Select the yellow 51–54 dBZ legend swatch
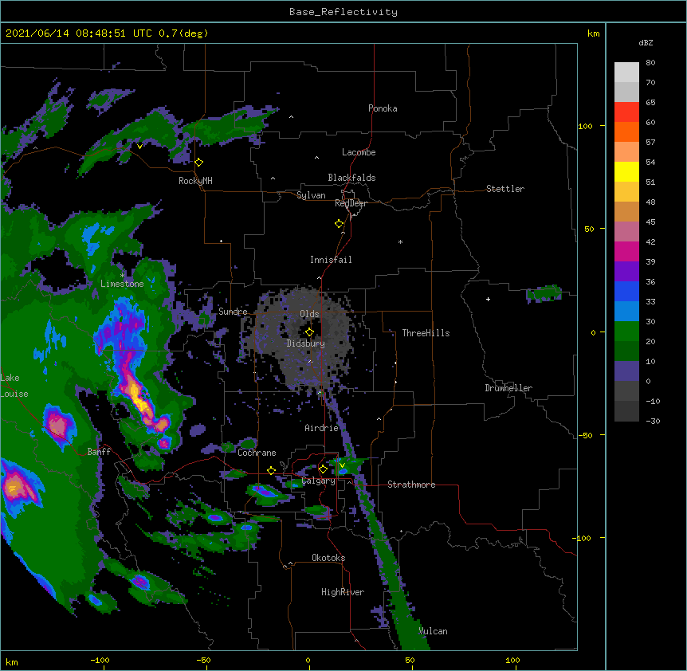Screen dimensions: 687x671 626,171
